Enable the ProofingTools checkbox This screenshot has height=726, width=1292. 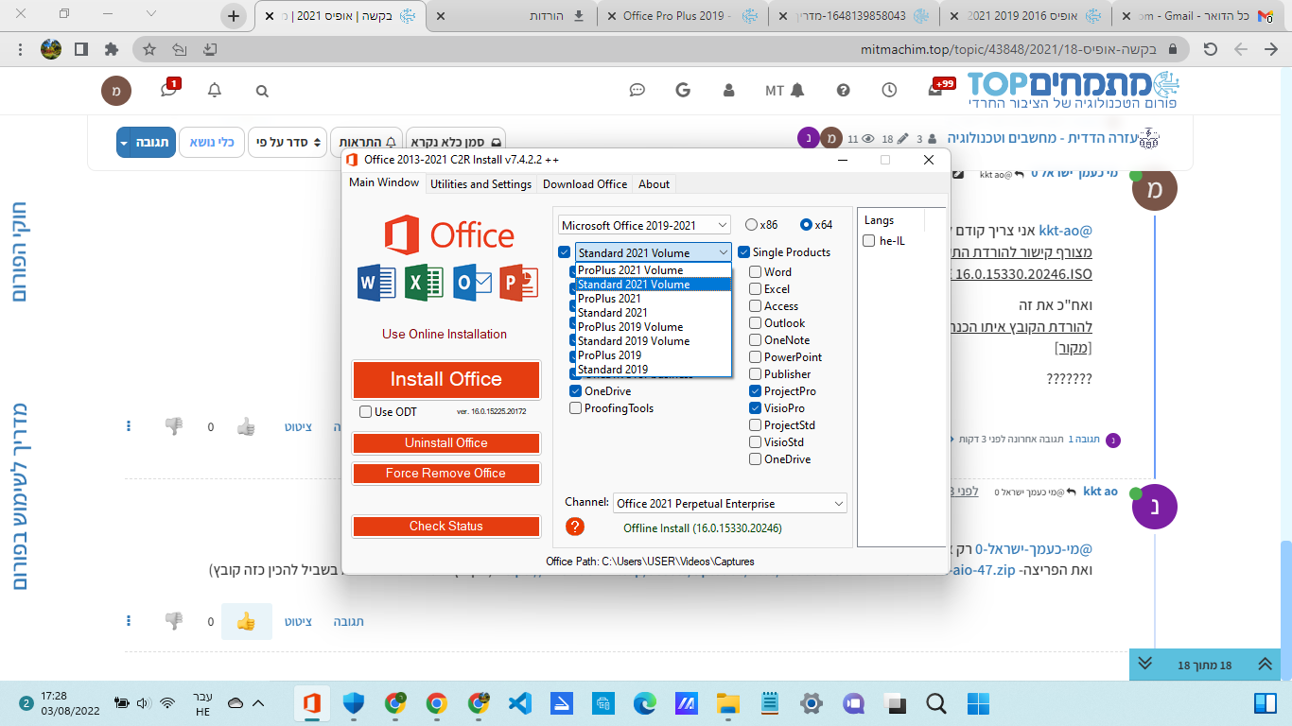(575, 408)
